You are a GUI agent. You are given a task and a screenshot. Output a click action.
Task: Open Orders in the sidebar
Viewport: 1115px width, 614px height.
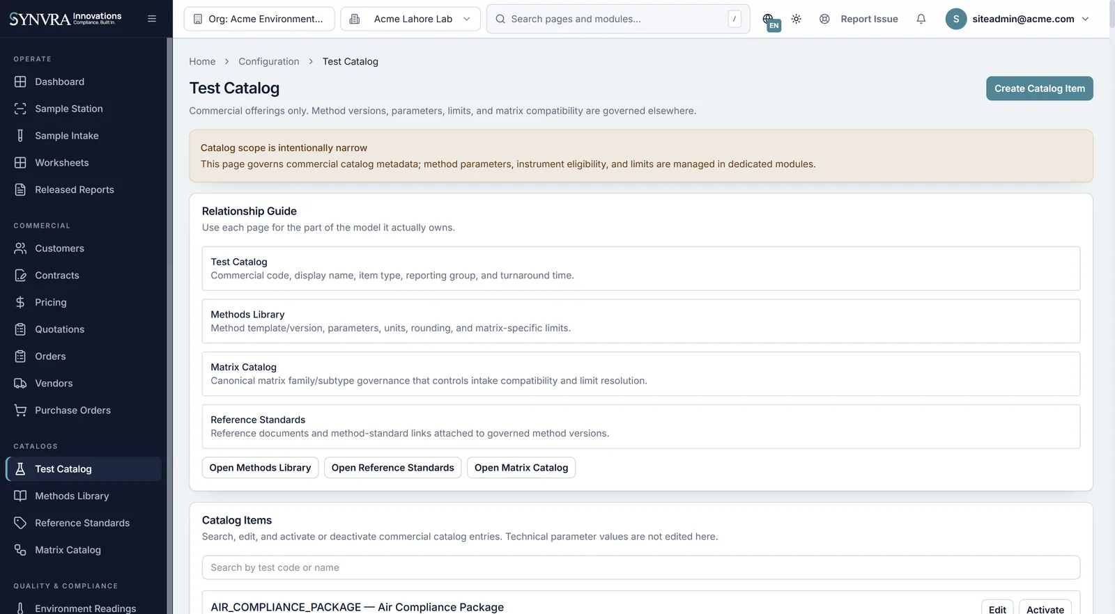click(84, 356)
